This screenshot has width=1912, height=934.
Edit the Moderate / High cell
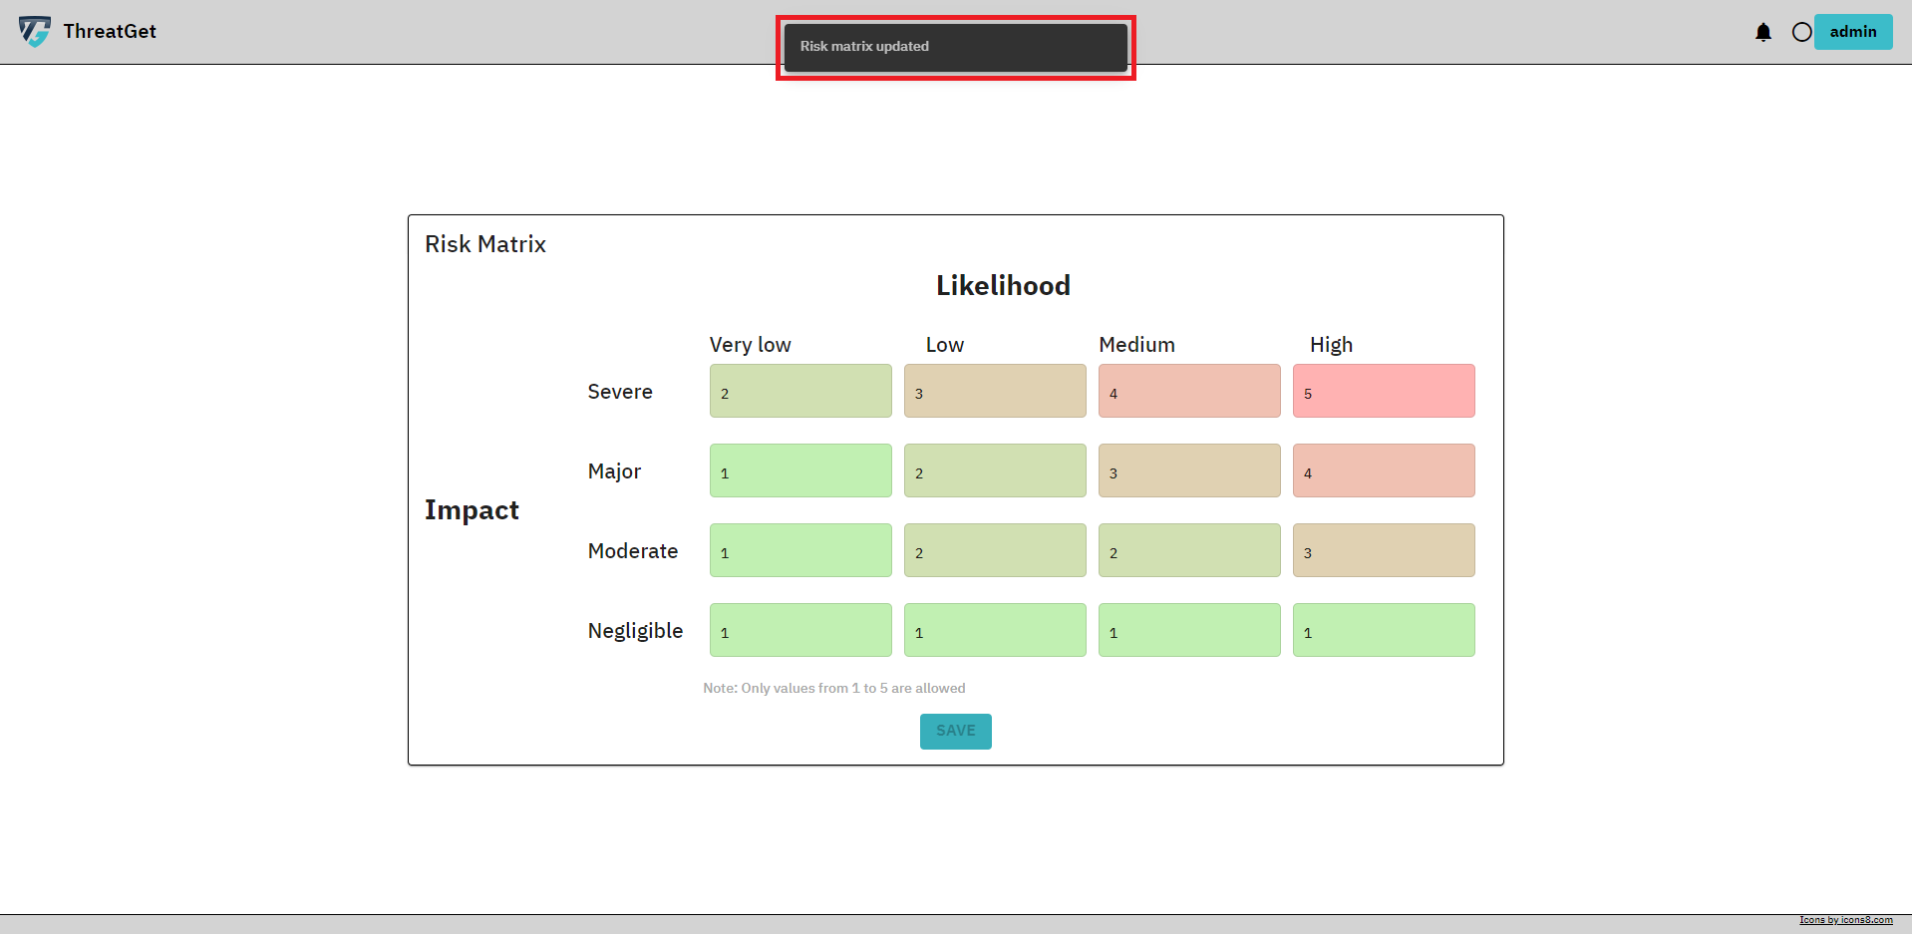pos(1384,550)
